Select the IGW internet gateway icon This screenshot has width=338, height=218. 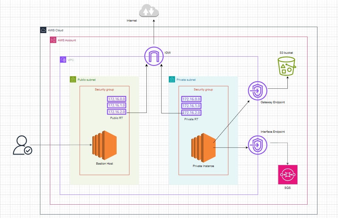[x=154, y=56]
